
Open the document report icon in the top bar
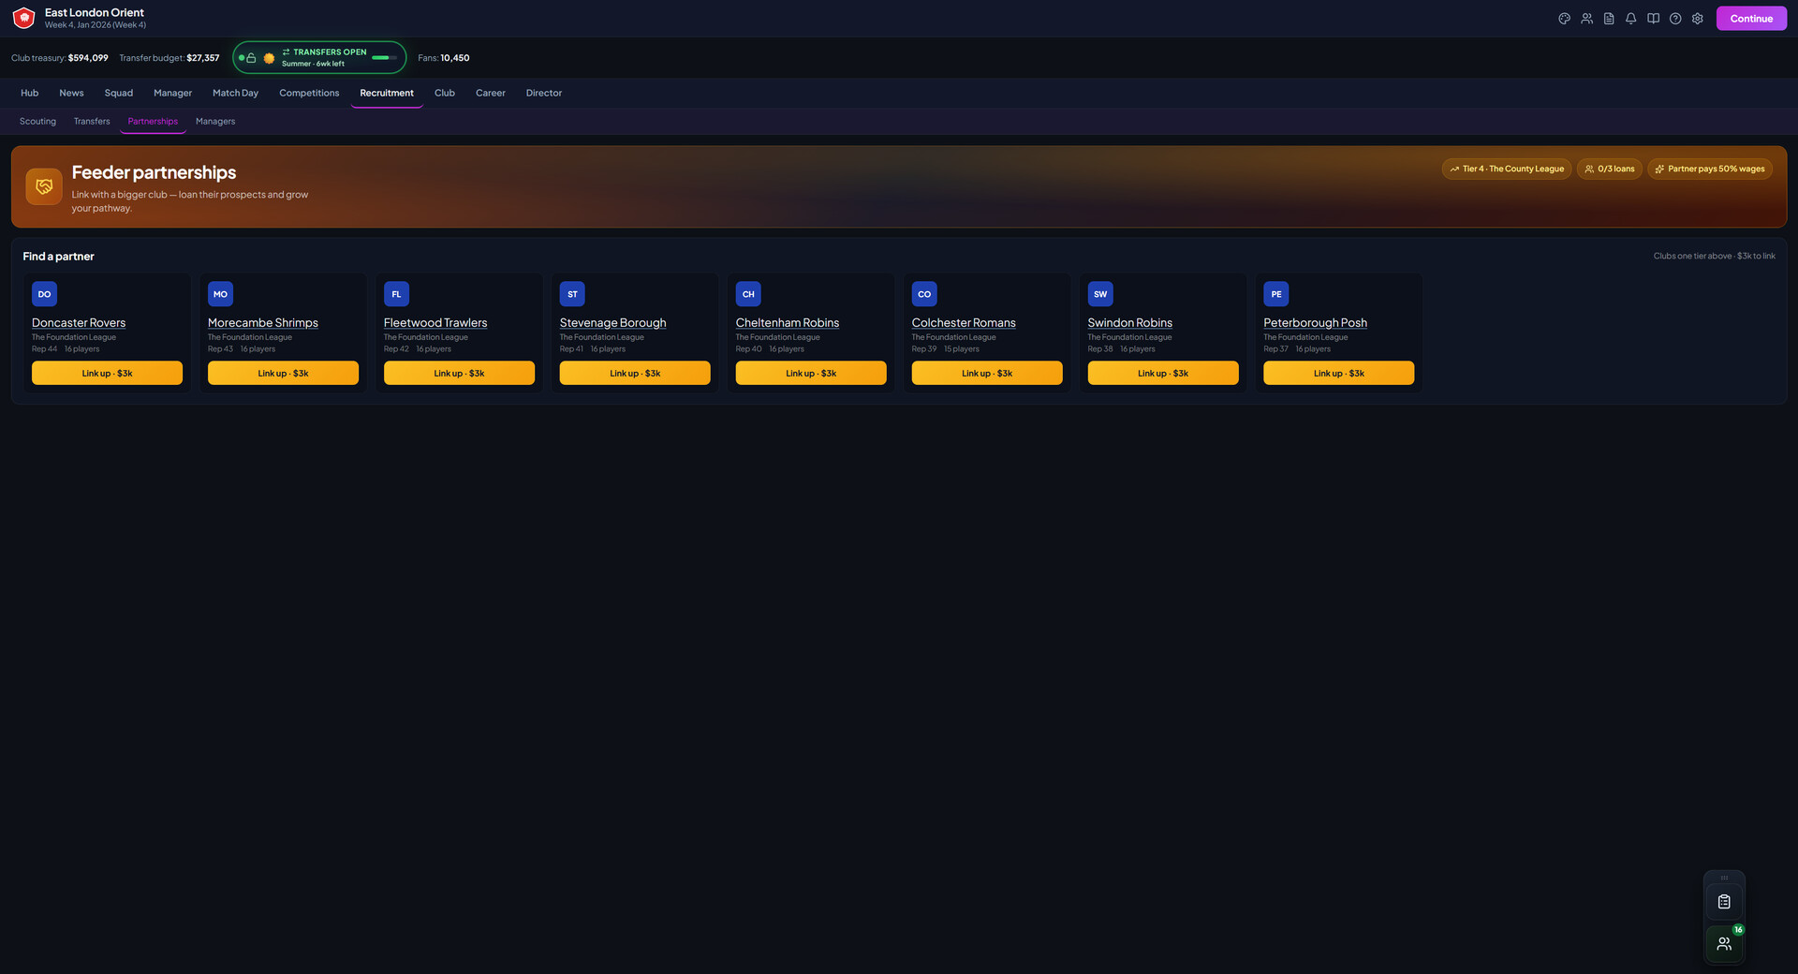click(1609, 19)
